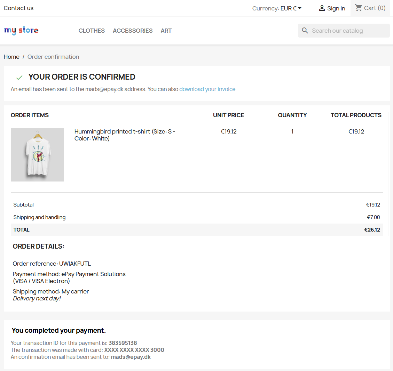Screen dimensions: 393x371
Task: Expand the currency selector chevron
Action: point(299,8)
